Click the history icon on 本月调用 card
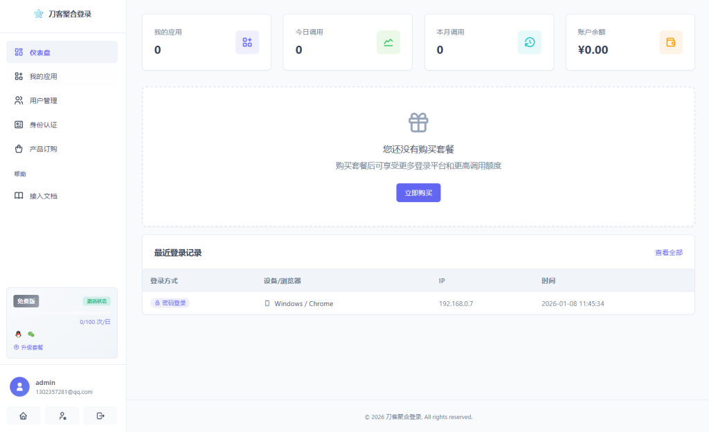The image size is (709, 432). point(530,42)
